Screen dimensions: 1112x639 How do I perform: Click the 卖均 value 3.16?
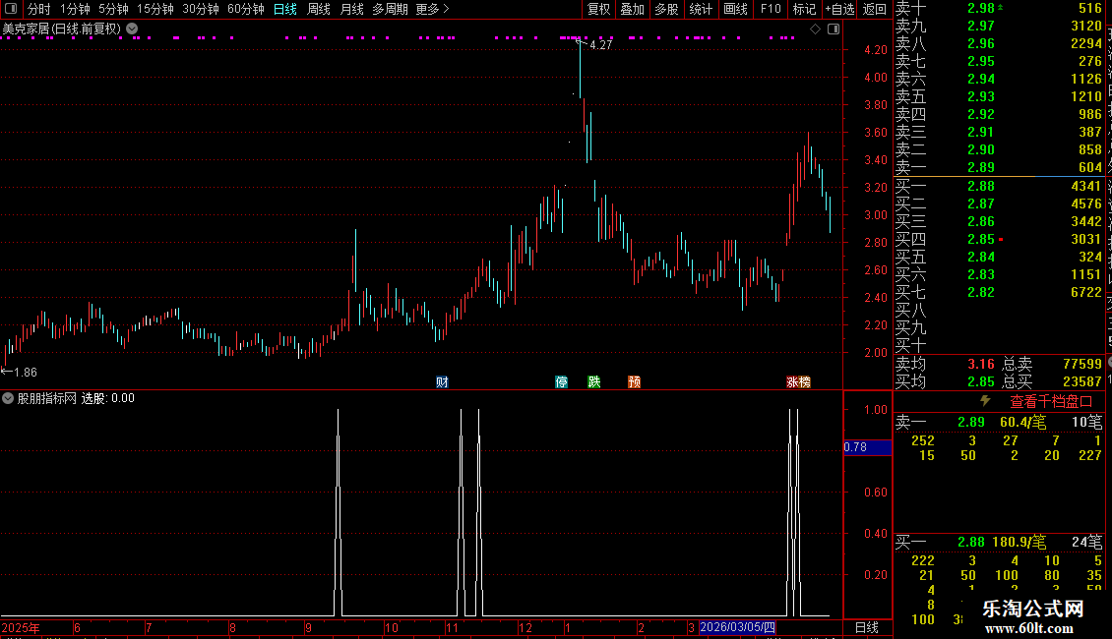click(981, 364)
